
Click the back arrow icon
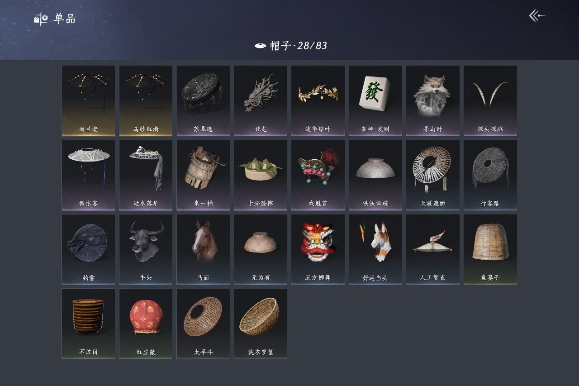(537, 16)
